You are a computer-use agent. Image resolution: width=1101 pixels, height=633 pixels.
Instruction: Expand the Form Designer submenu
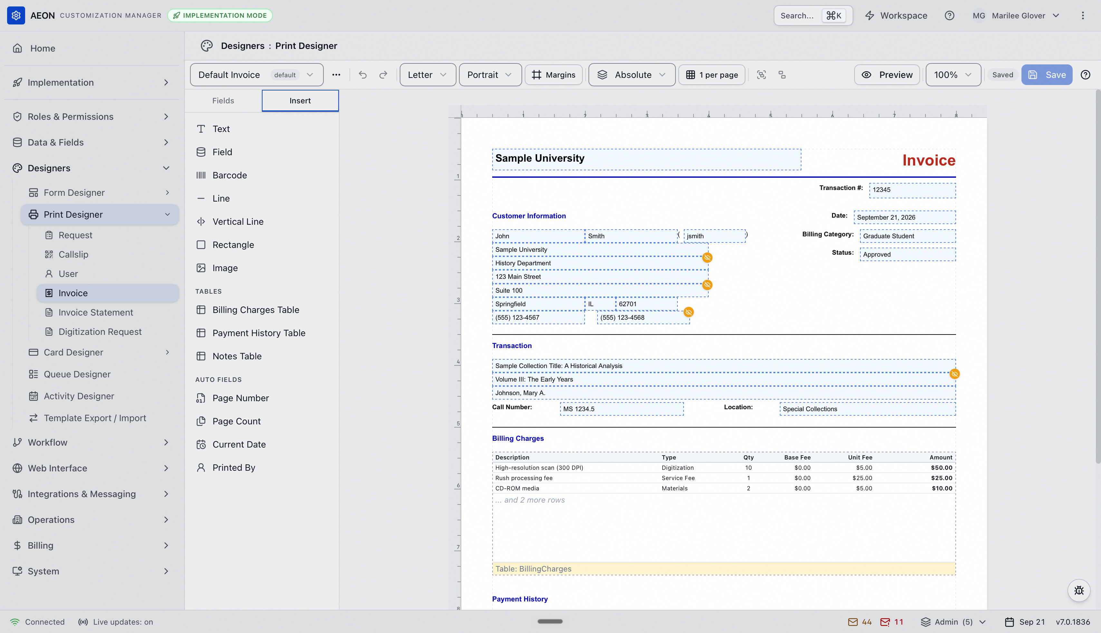(x=100, y=193)
